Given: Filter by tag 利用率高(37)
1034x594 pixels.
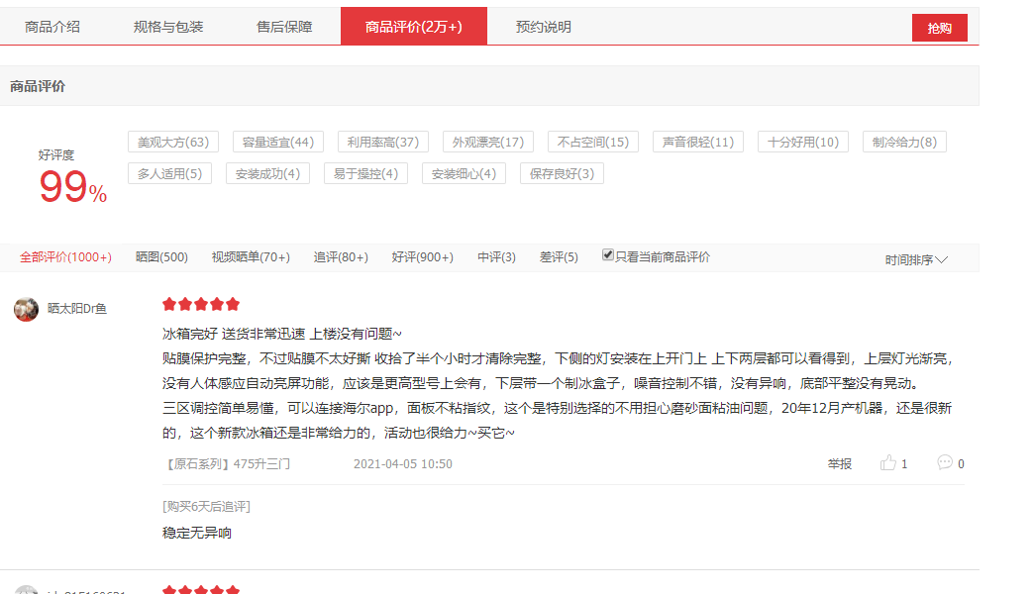Looking at the screenshot, I should click(x=382, y=142).
